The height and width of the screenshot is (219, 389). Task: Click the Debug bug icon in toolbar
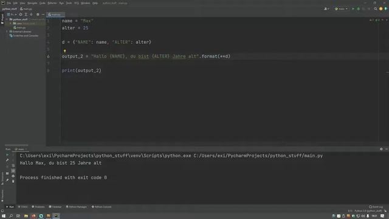click(x=358, y=9)
